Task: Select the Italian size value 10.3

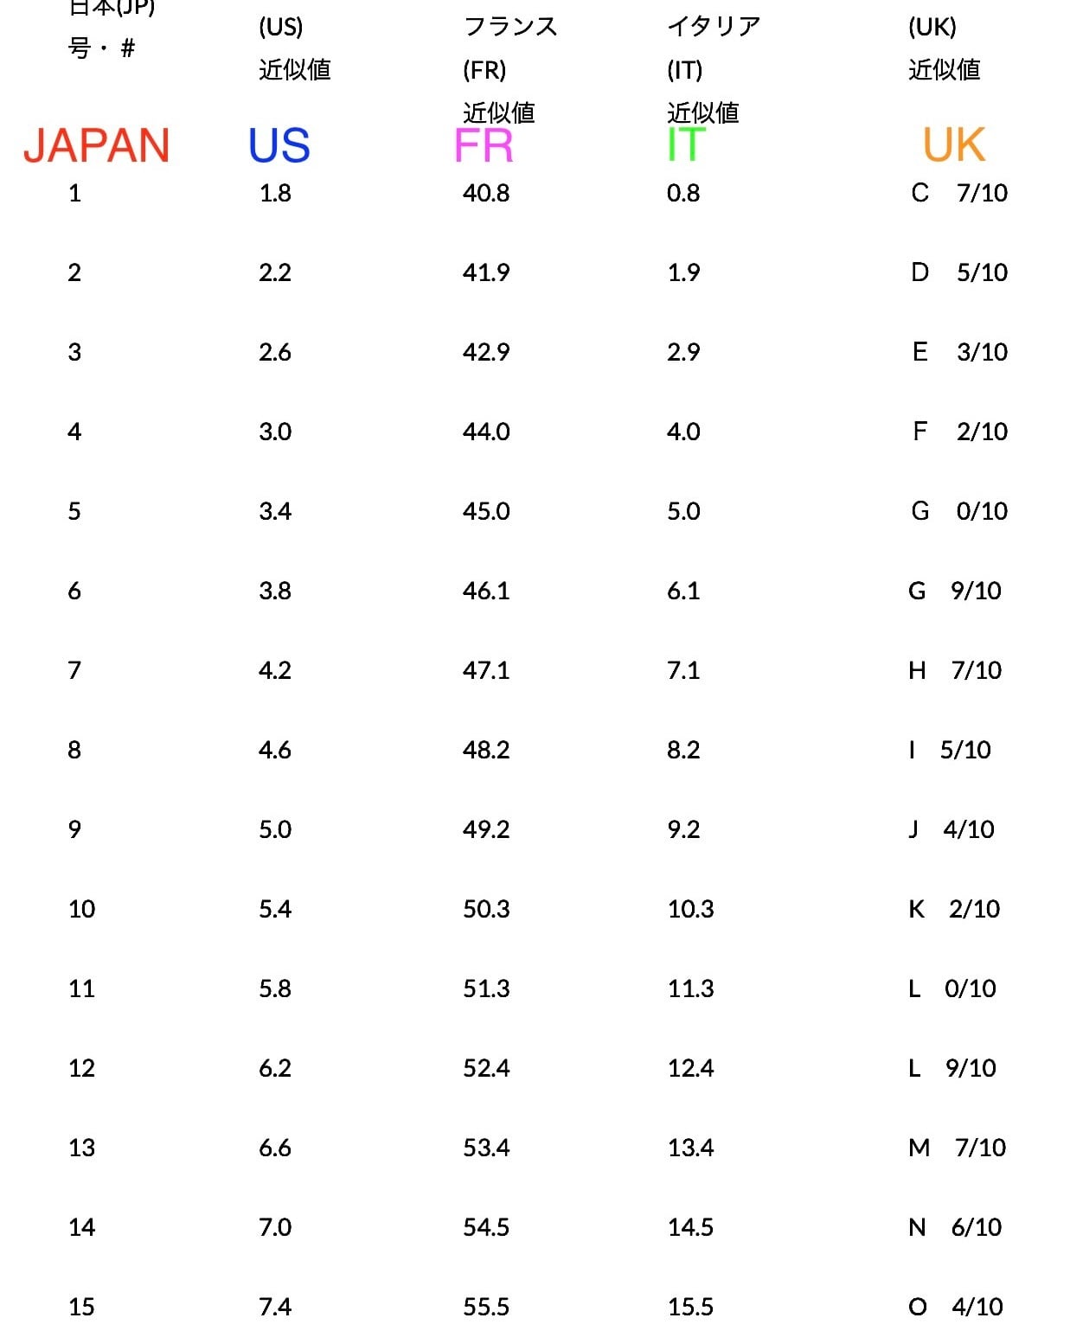Action: pyautogui.click(x=690, y=909)
